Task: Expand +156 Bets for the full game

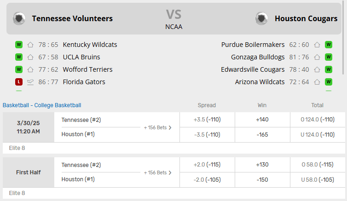Action: tap(157, 127)
